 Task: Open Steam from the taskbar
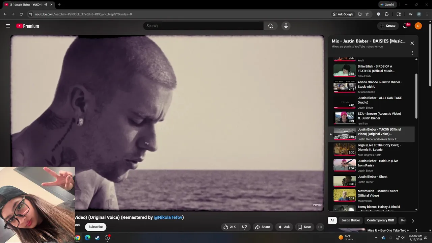pos(97,238)
